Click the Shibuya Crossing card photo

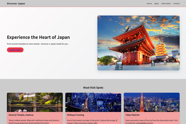point(93,102)
